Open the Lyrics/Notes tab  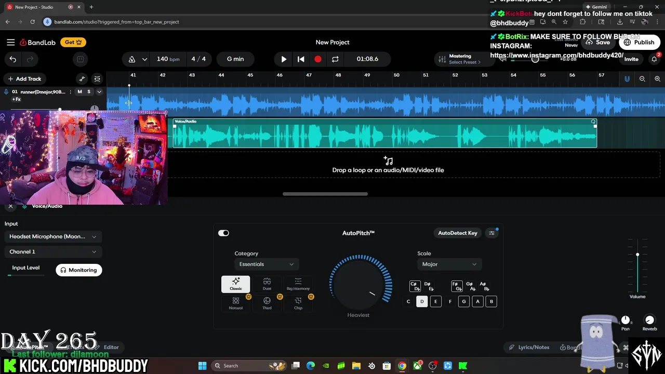pyautogui.click(x=529, y=348)
